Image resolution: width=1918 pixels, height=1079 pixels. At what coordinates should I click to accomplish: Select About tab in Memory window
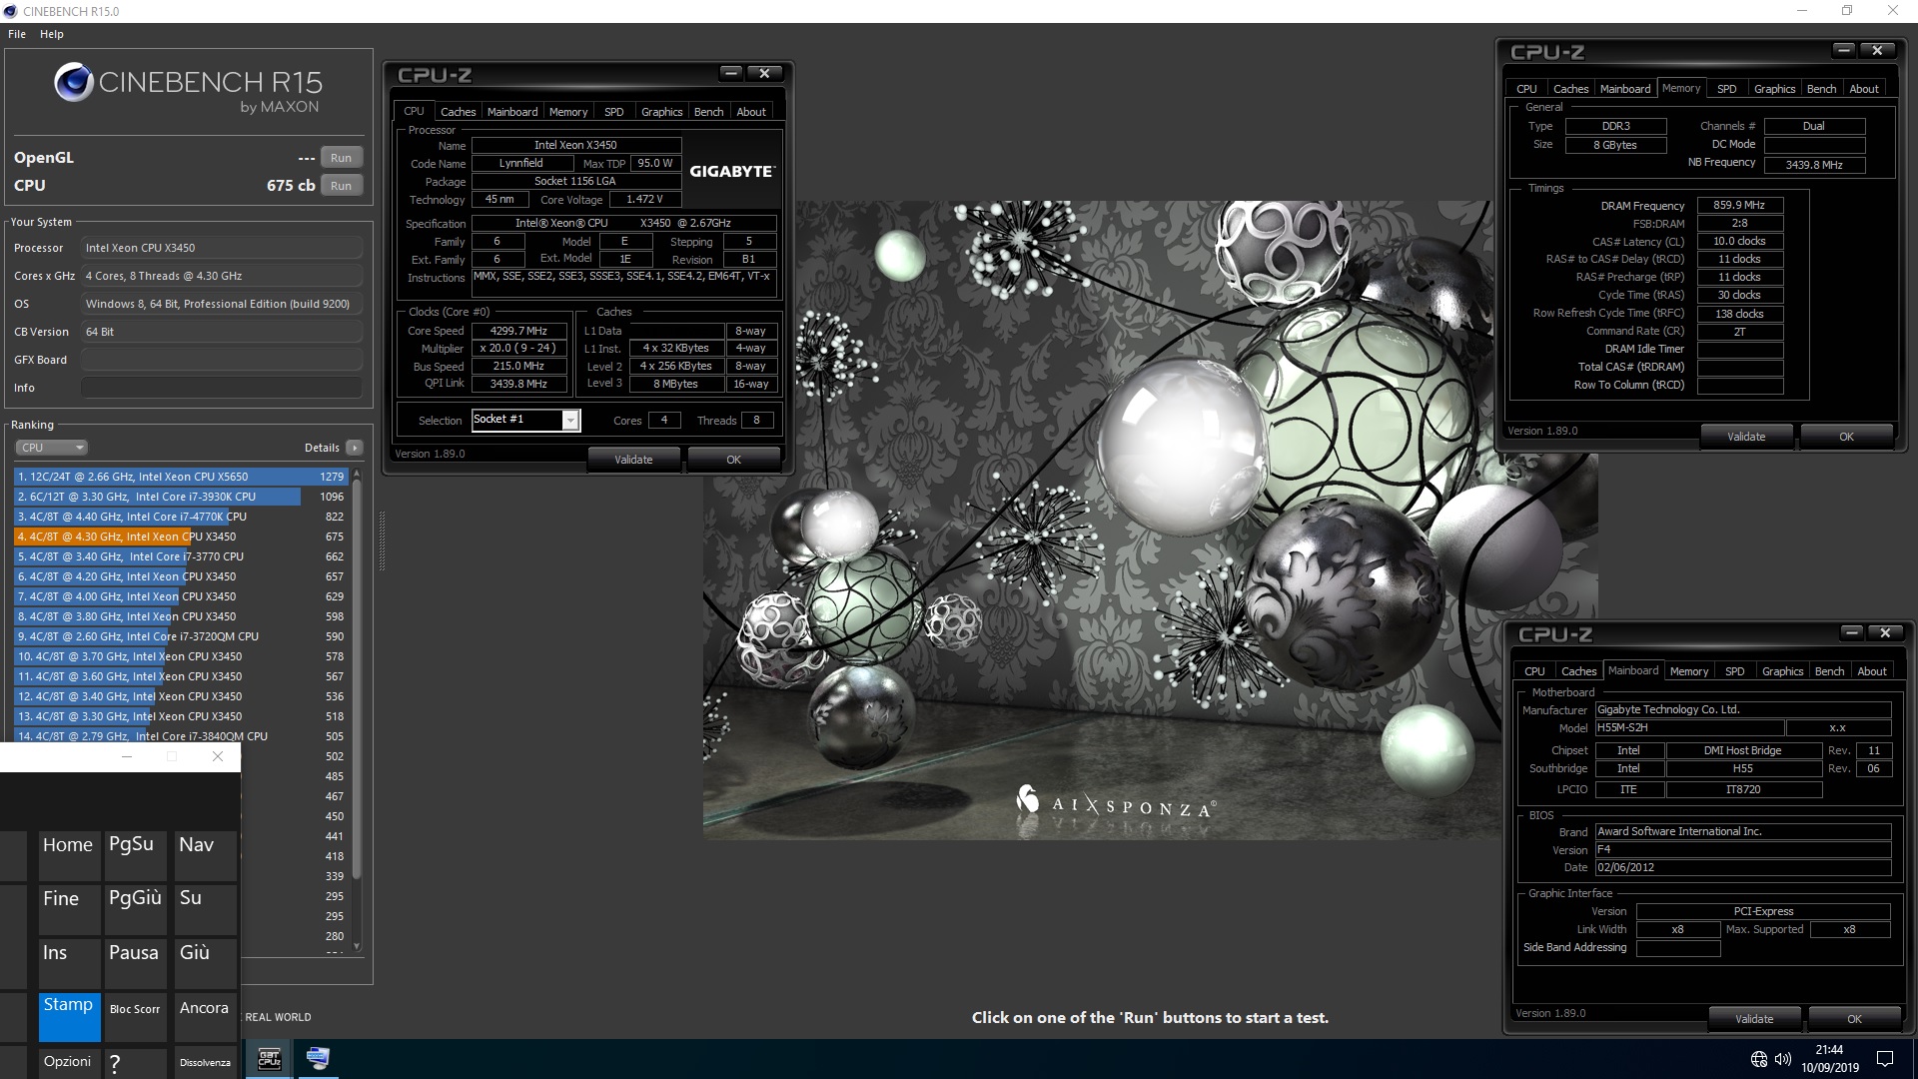1864,89
